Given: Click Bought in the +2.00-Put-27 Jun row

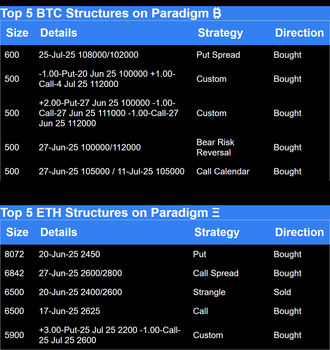Looking at the screenshot, I should 287,113.
